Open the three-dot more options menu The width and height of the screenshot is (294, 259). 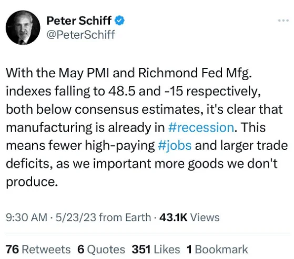283,21
